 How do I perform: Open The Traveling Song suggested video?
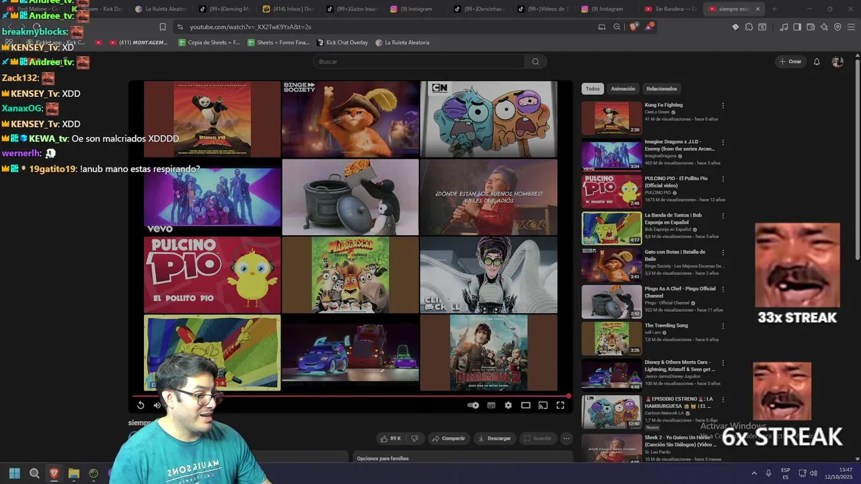click(666, 325)
